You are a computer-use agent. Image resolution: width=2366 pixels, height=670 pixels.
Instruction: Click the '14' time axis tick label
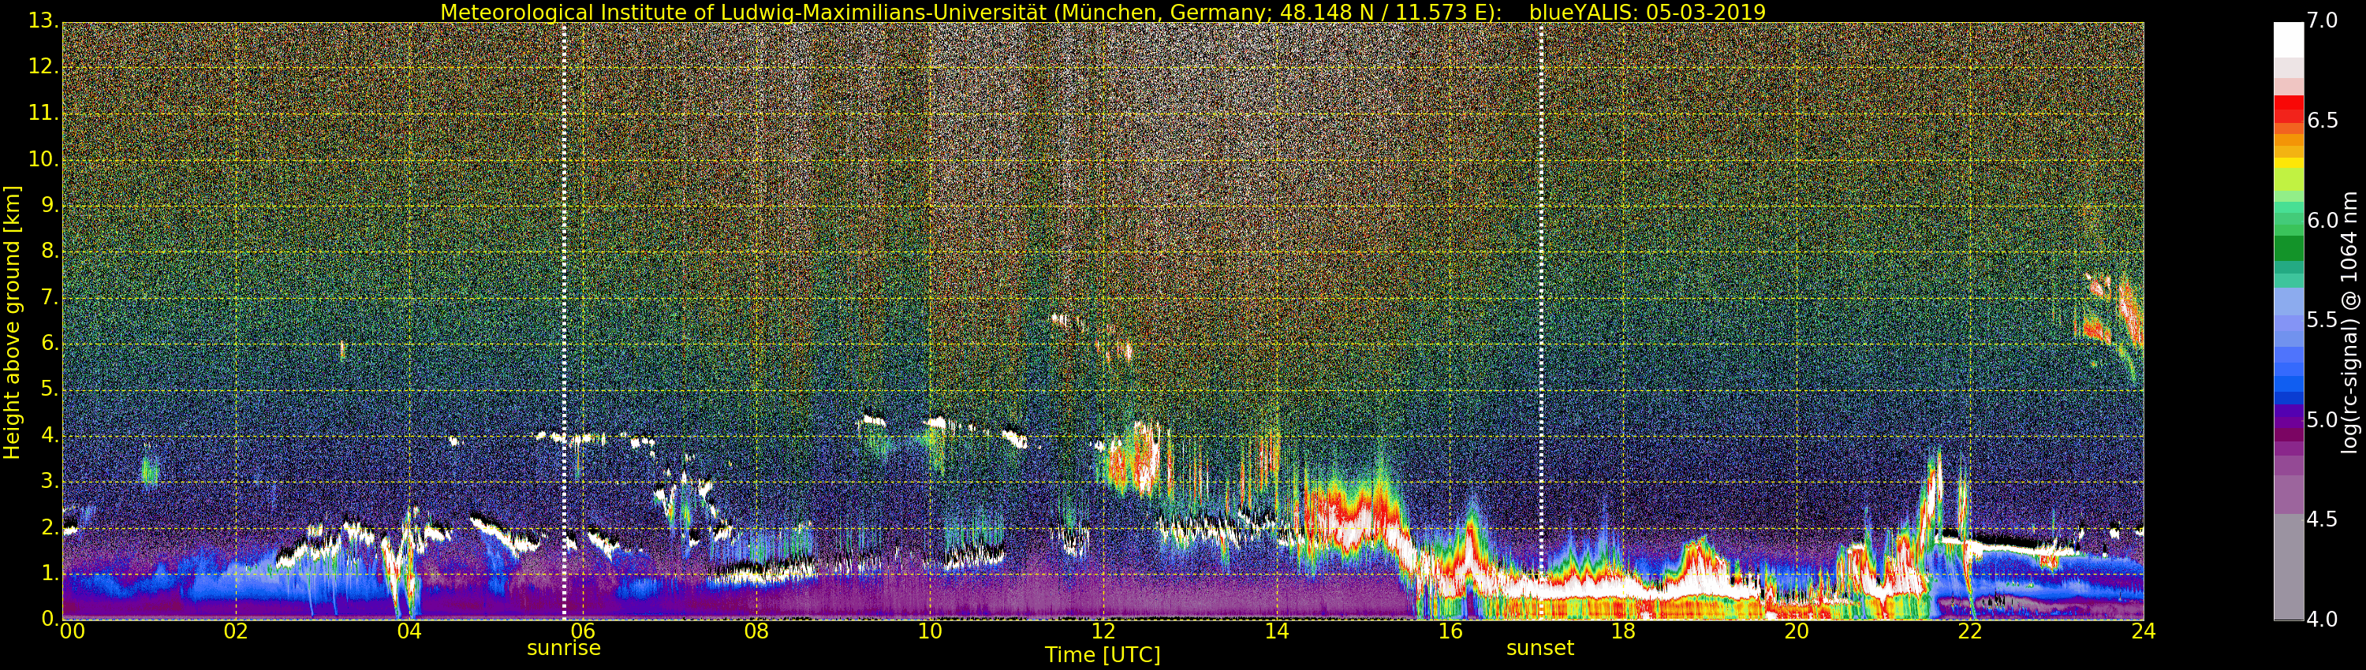pyautogui.click(x=1277, y=631)
